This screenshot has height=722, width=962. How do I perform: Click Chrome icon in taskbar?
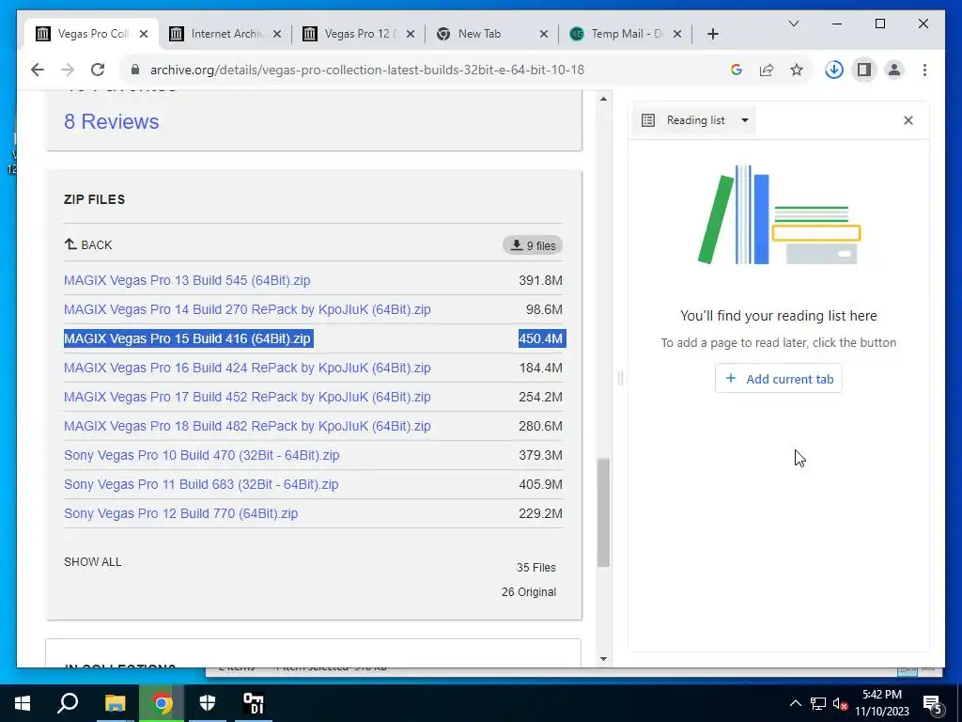pyautogui.click(x=162, y=703)
